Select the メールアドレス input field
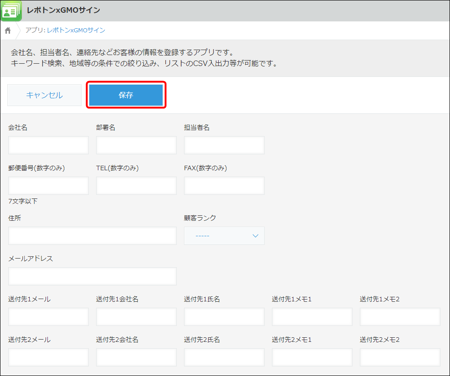The image size is (450, 376). coord(92,276)
